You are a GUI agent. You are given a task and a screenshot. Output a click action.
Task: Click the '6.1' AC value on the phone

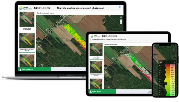[160, 70]
